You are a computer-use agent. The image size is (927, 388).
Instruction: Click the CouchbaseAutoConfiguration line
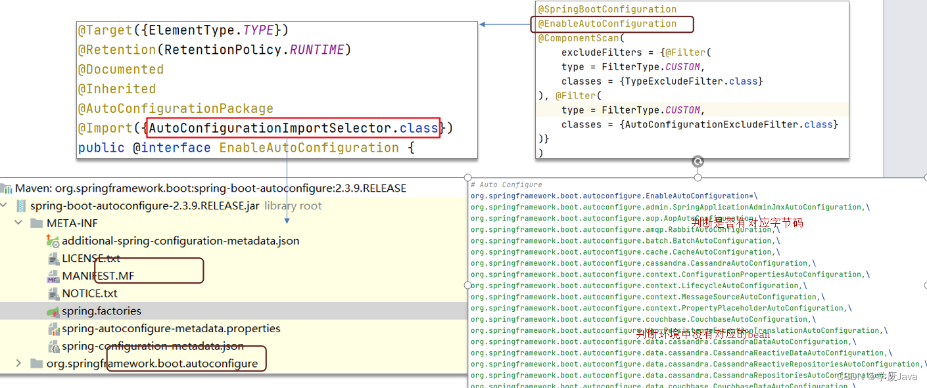643,319
